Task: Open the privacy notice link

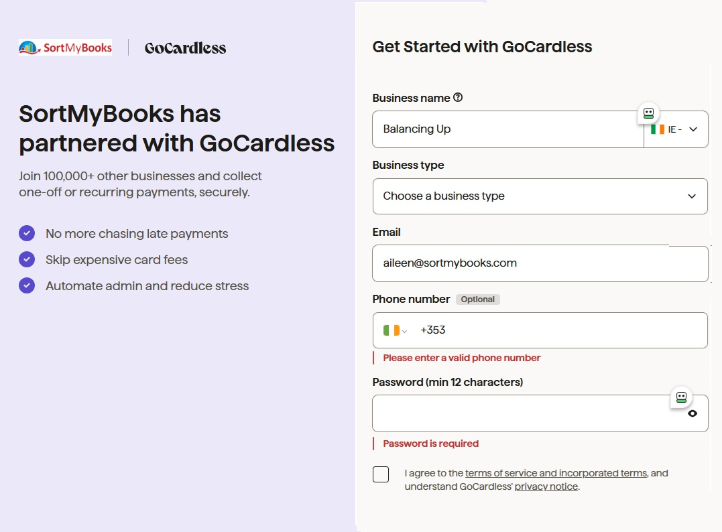Action: (x=546, y=486)
